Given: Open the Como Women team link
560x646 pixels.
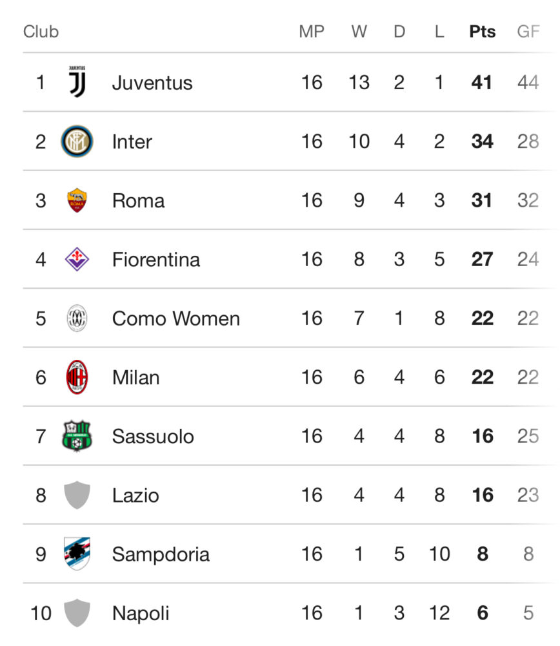Looking at the screenshot, I should point(175,318).
